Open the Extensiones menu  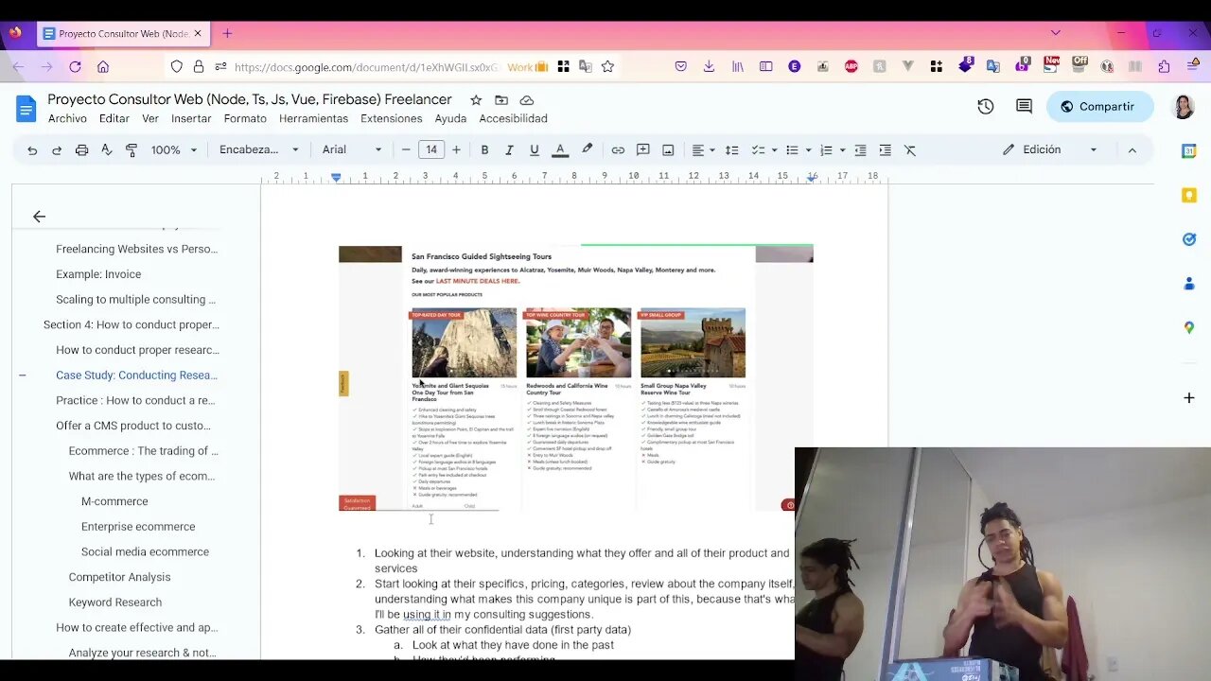(391, 119)
